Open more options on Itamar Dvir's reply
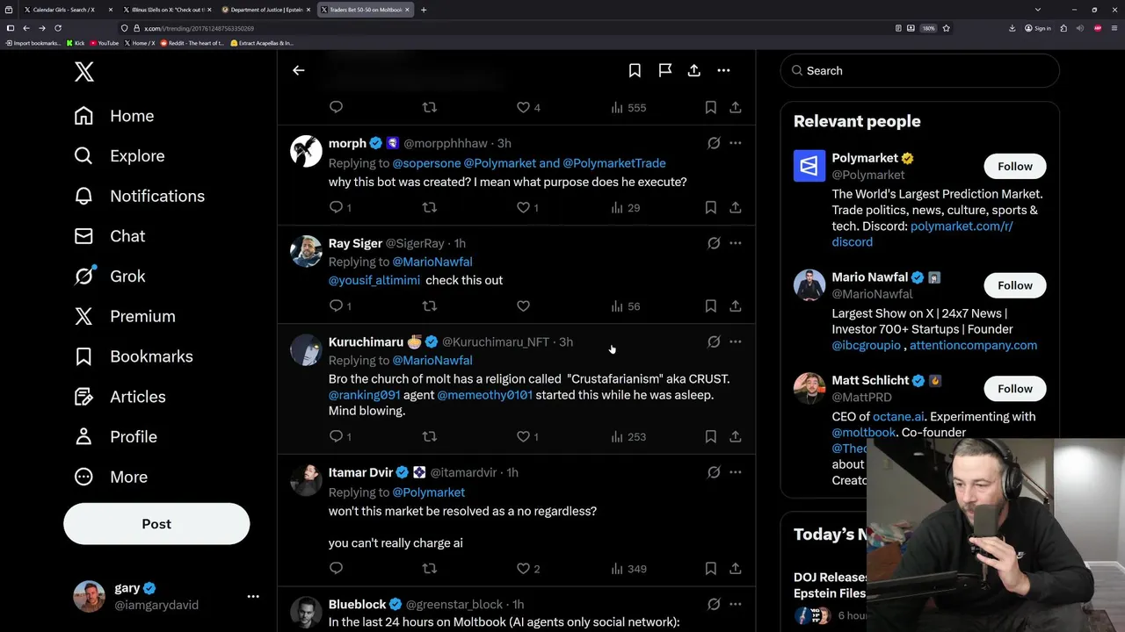The height and width of the screenshot is (632, 1125). [736, 472]
